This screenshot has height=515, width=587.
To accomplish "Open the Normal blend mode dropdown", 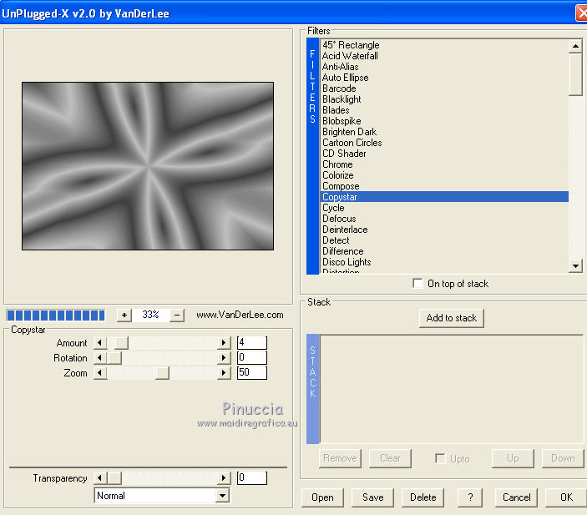I will click(222, 496).
